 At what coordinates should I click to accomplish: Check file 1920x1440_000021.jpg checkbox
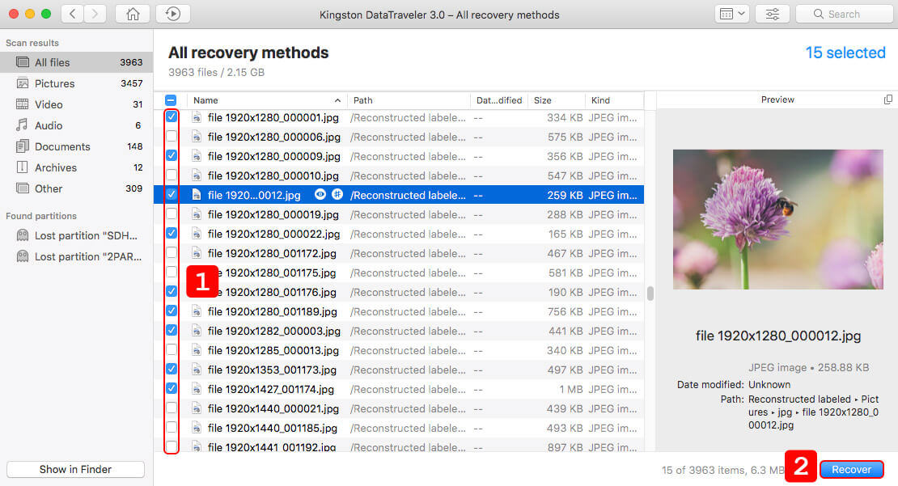[x=172, y=408]
